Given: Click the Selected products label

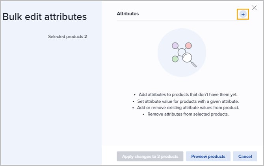Looking at the screenshot, I should pos(65,37).
